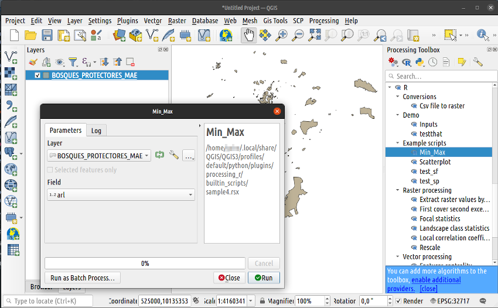This screenshot has width=498, height=308.
Task: Toggle BOSQUES_PROTECTORES_MAE layer visibility checkbox
Action: point(37,76)
